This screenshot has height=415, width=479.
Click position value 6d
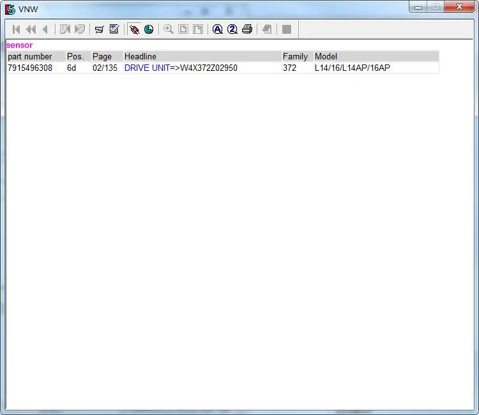[x=72, y=68]
